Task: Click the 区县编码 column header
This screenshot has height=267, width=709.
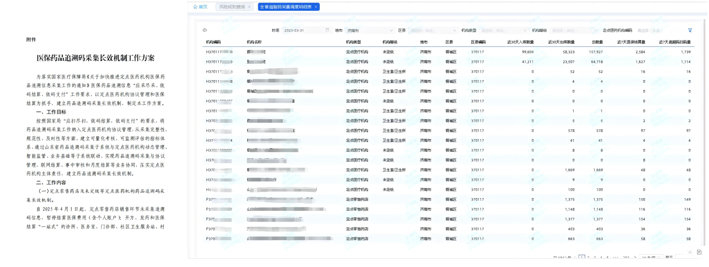Action: pos(478,42)
